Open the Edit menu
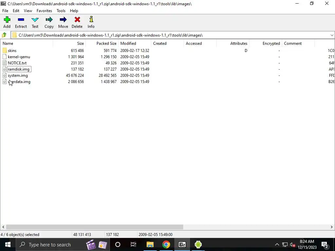Screen dimensions: 335x251 click(x=16, y=11)
